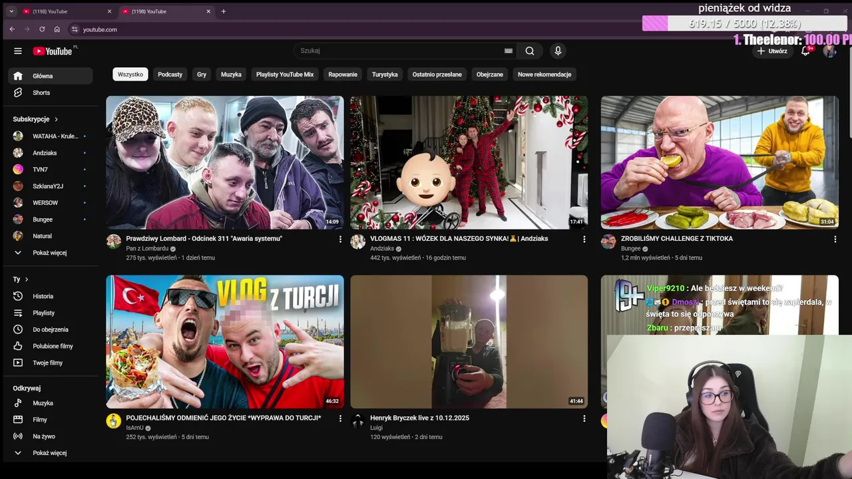Open notifications bell

pos(805,51)
